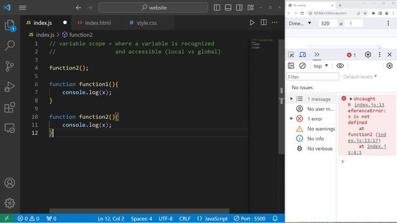Click the editor minimap
The image size is (397, 223).
pos(262,44)
